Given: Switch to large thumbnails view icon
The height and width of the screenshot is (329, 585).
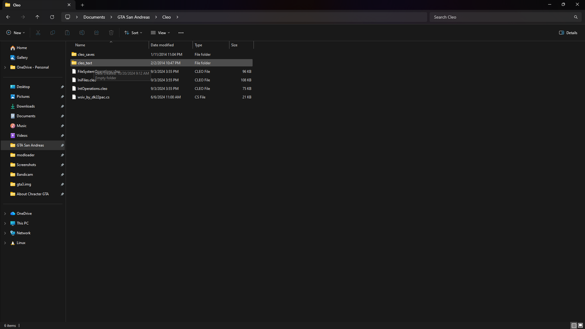Looking at the screenshot, I should click(x=580, y=325).
